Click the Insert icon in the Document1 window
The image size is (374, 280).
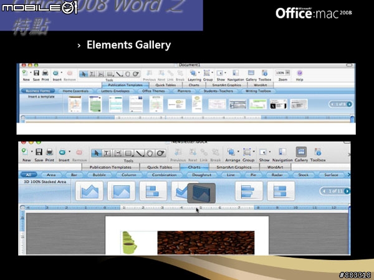(x=55, y=73)
